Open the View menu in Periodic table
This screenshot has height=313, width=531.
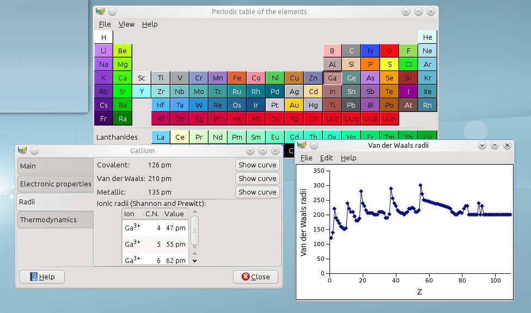point(126,24)
